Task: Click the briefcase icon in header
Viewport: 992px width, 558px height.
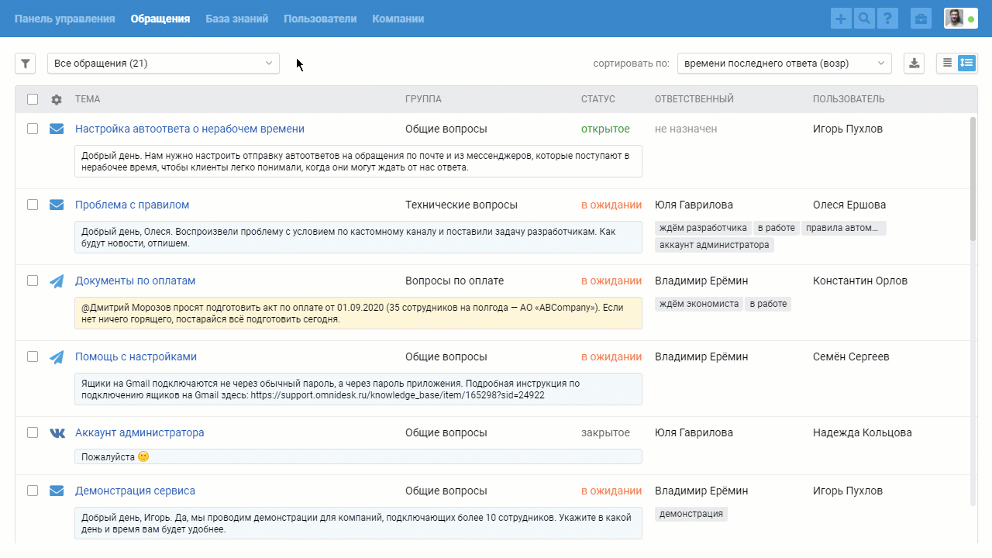Action: (921, 19)
